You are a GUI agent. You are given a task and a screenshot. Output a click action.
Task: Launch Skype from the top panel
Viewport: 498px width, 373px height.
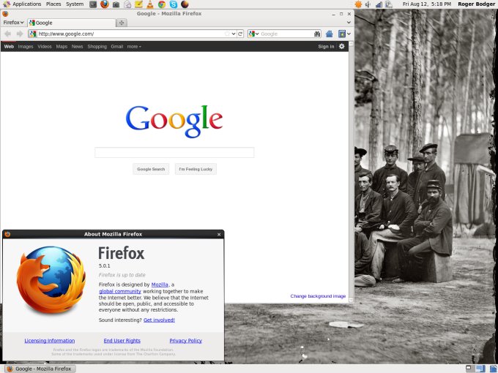174,4
